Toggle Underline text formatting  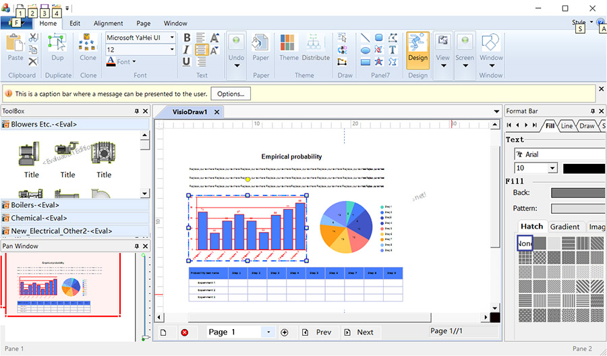pos(187,61)
